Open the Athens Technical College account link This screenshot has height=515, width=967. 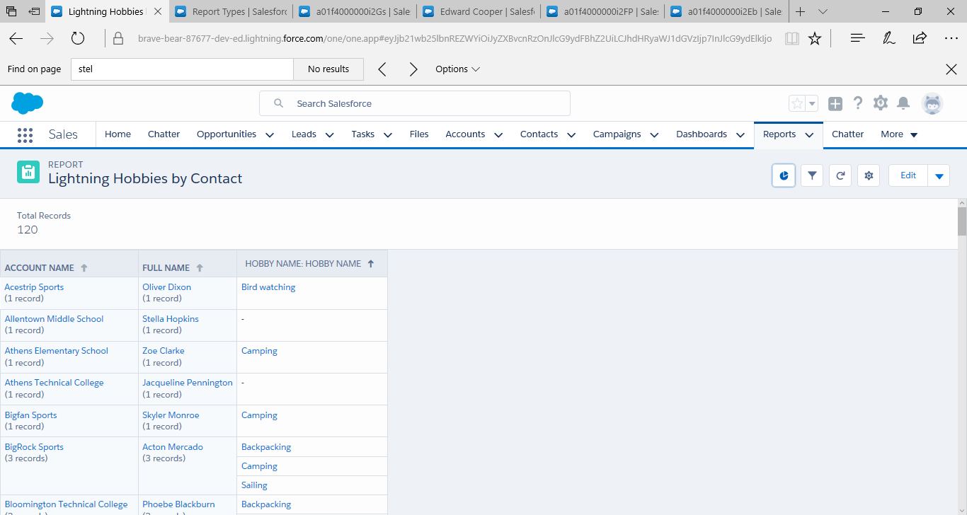pos(54,383)
